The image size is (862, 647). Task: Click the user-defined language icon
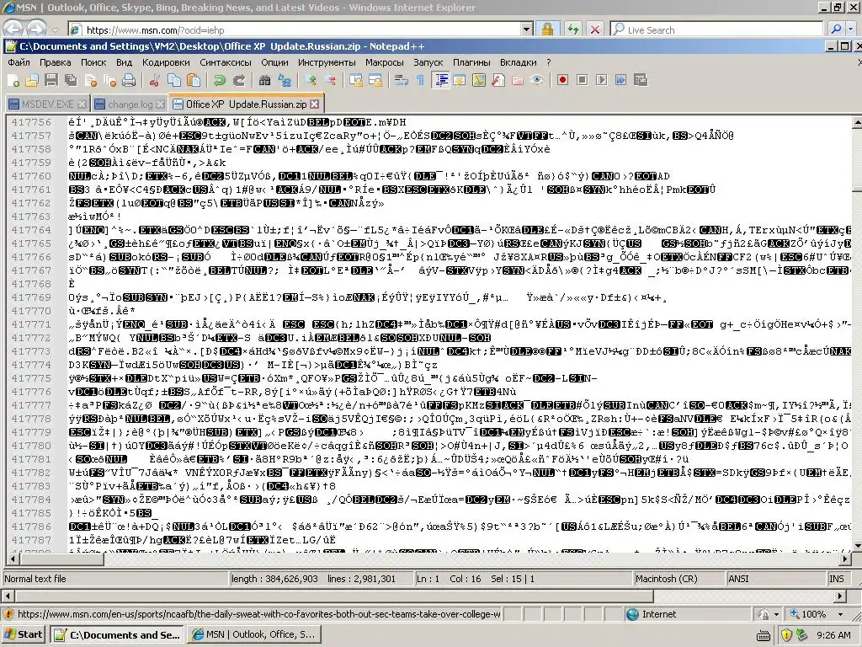(460, 80)
